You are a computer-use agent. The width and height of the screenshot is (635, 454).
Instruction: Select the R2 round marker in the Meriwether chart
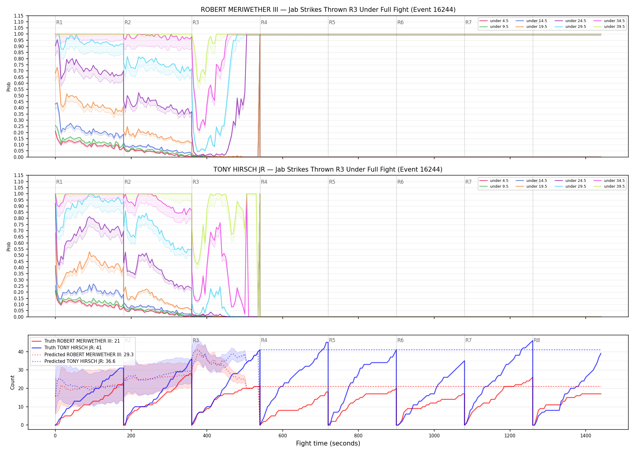(128, 22)
